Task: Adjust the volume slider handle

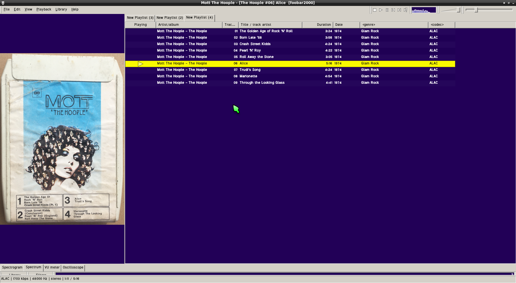Action: [x=458, y=10]
